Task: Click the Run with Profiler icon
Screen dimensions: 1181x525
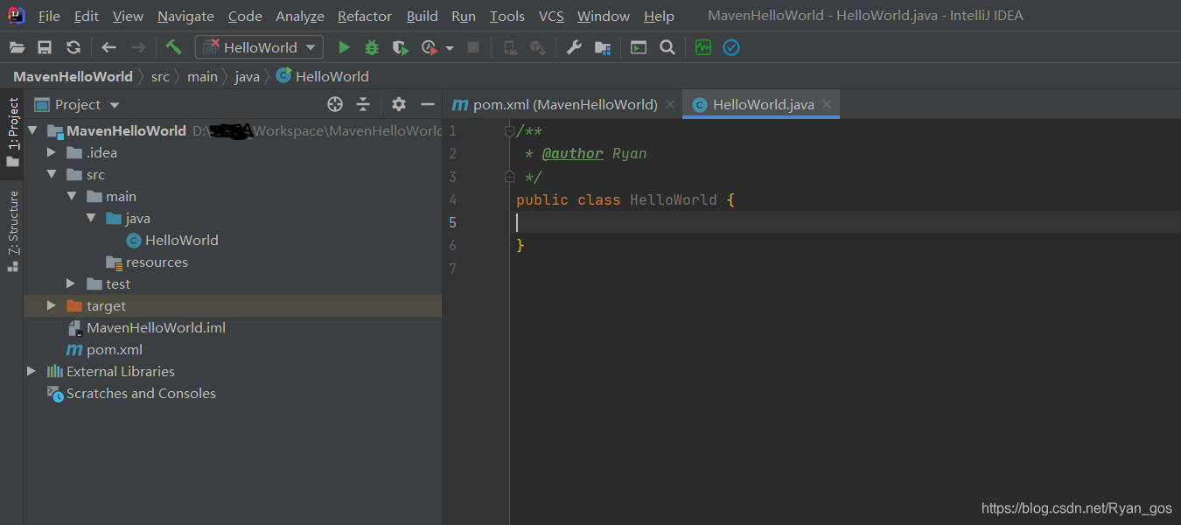Action: pos(429,47)
